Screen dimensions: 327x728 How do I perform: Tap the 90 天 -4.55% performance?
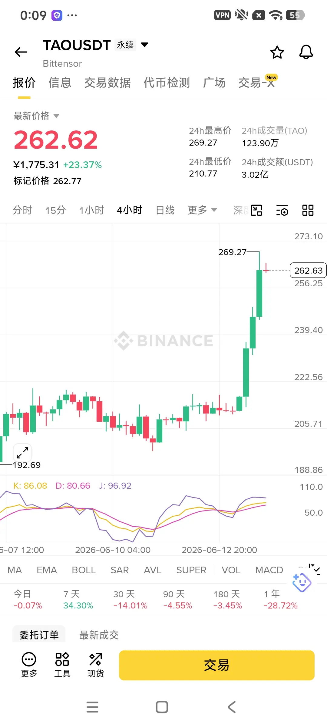click(x=178, y=599)
